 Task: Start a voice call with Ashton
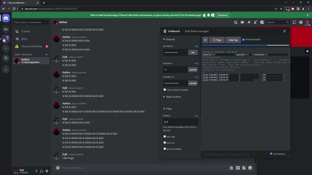tap(236, 22)
